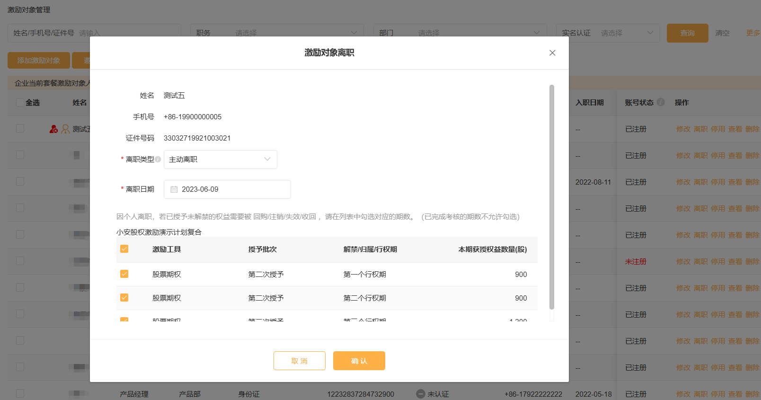Click the 确认 button
This screenshot has height=400, width=761.
[359, 361]
